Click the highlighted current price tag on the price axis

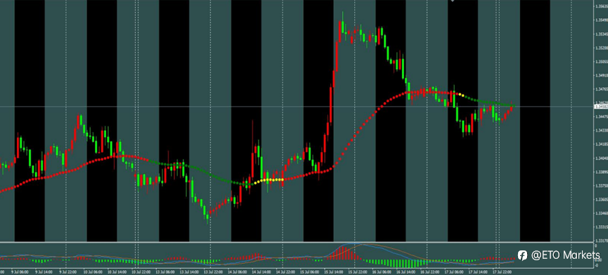click(x=601, y=106)
